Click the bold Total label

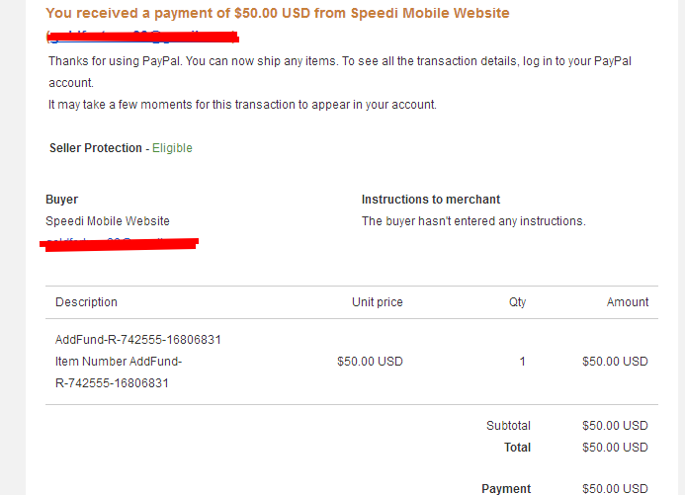517,448
